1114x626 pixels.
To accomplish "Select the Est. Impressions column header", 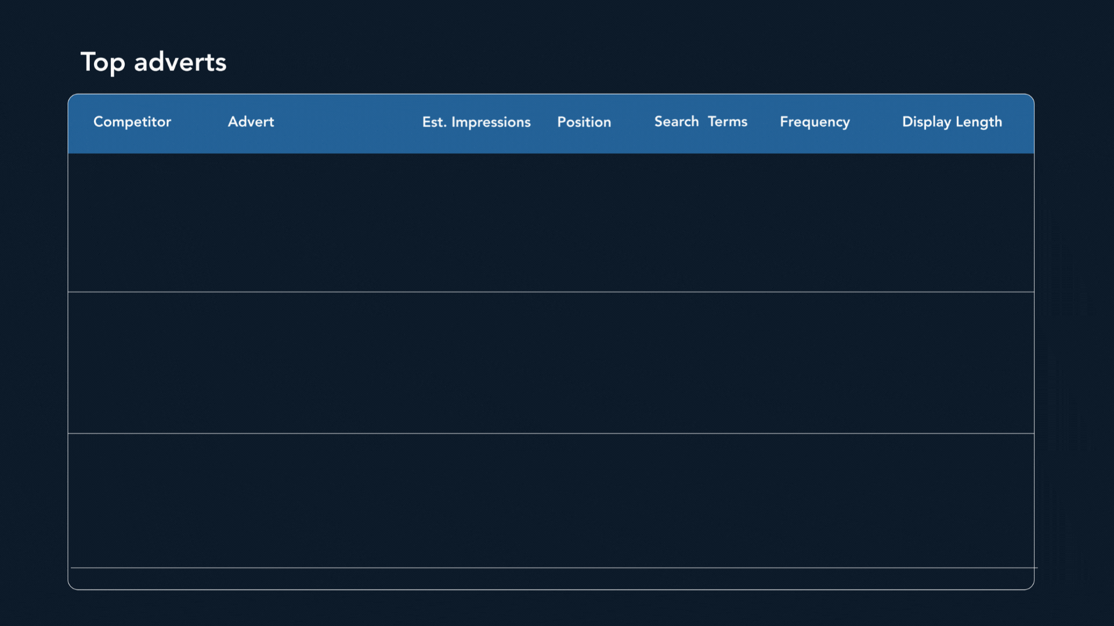I will pos(476,122).
